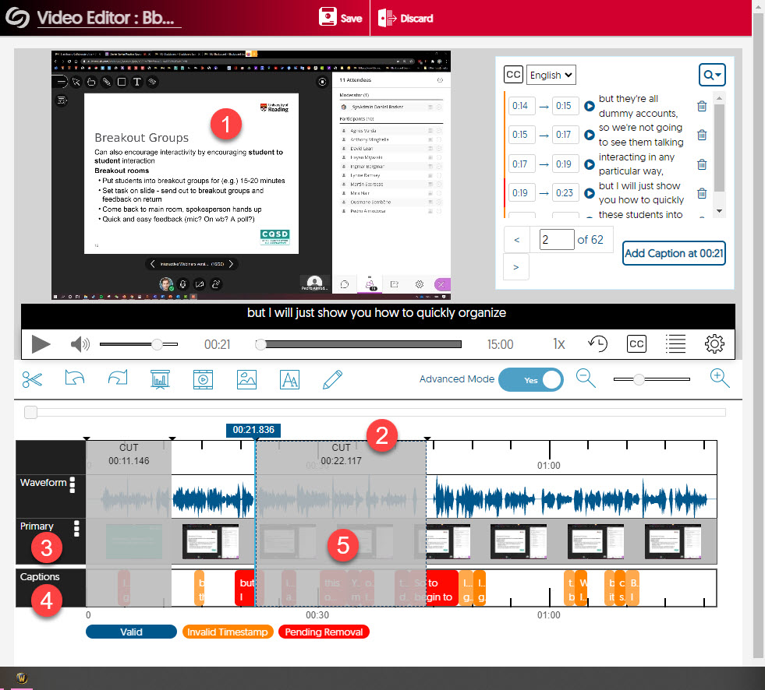Open the English language dropdown

(551, 75)
